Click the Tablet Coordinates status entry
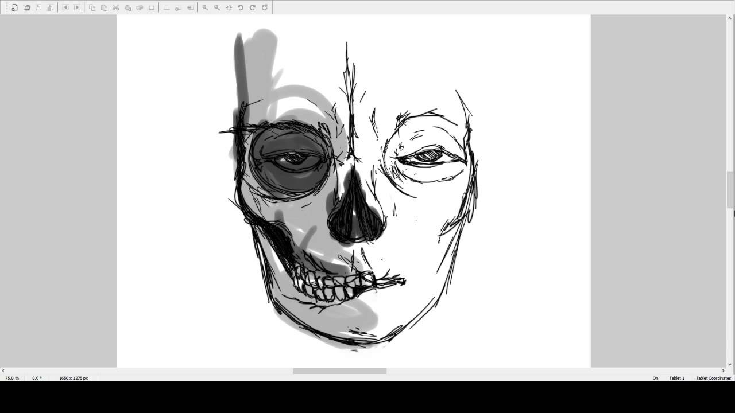Viewport: 735px width, 413px height. 713,378
